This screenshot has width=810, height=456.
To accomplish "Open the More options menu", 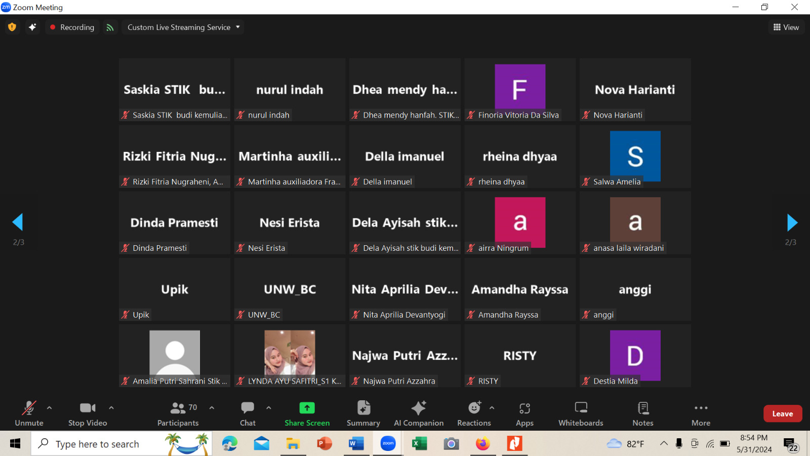I will pyautogui.click(x=701, y=413).
